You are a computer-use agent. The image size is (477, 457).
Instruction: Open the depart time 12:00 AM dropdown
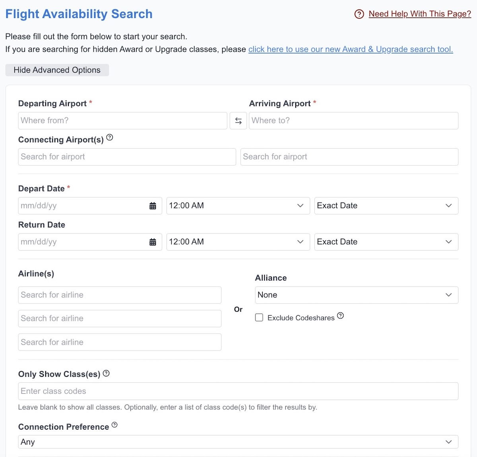[238, 206]
